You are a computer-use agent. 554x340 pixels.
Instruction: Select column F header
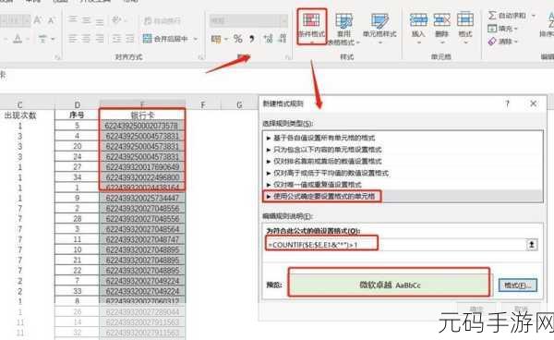point(203,105)
